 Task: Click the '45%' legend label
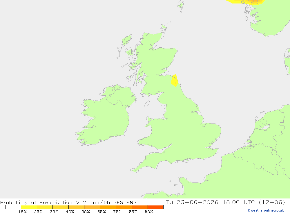point(70,212)
